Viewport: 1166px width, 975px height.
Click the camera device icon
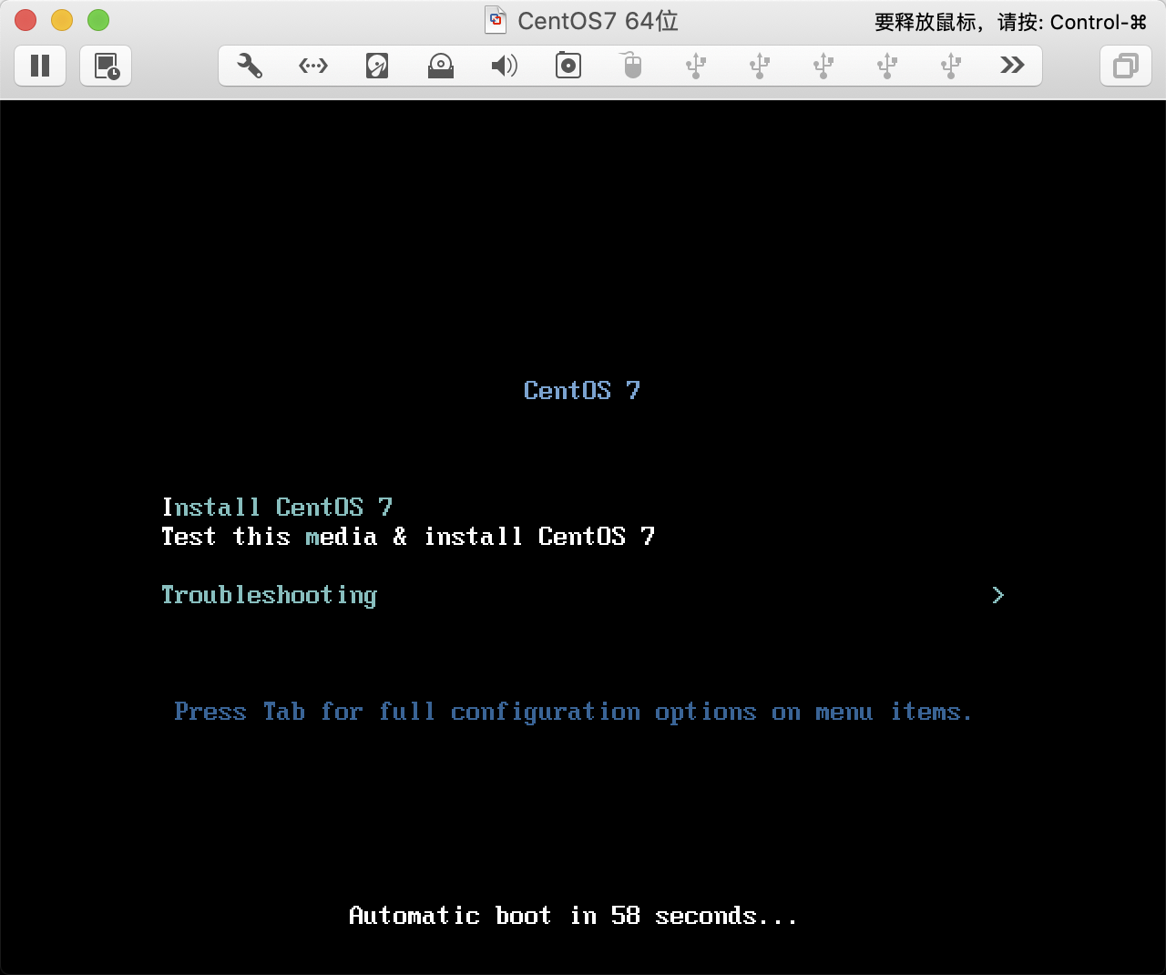tap(568, 66)
